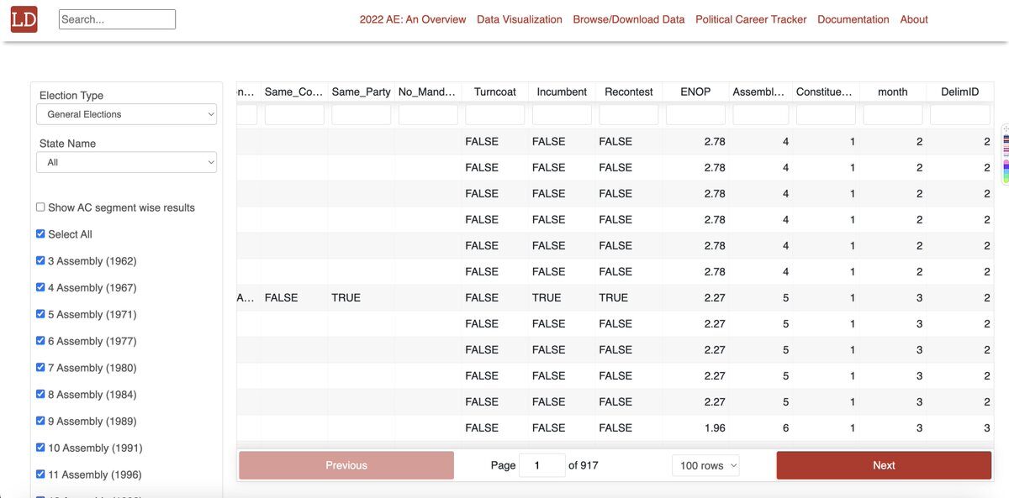This screenshot has width=1009, height=498.
Task: Uncheck 8 Assembly (1984) checkbox
Action: click(40, 394)
